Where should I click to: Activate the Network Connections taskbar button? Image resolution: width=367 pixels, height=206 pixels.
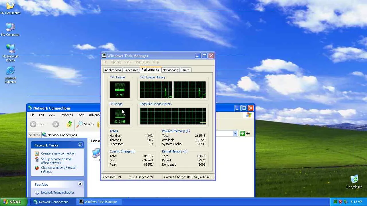point(53,202)
